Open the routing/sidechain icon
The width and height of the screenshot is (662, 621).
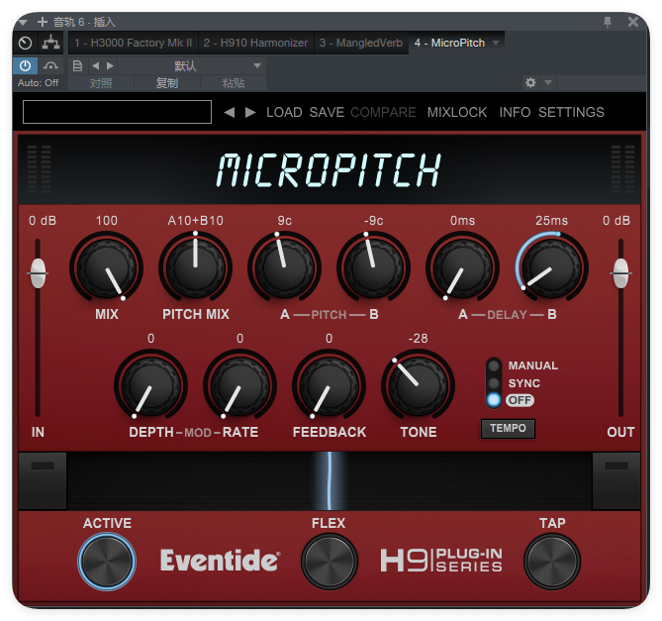coord(50,43)
